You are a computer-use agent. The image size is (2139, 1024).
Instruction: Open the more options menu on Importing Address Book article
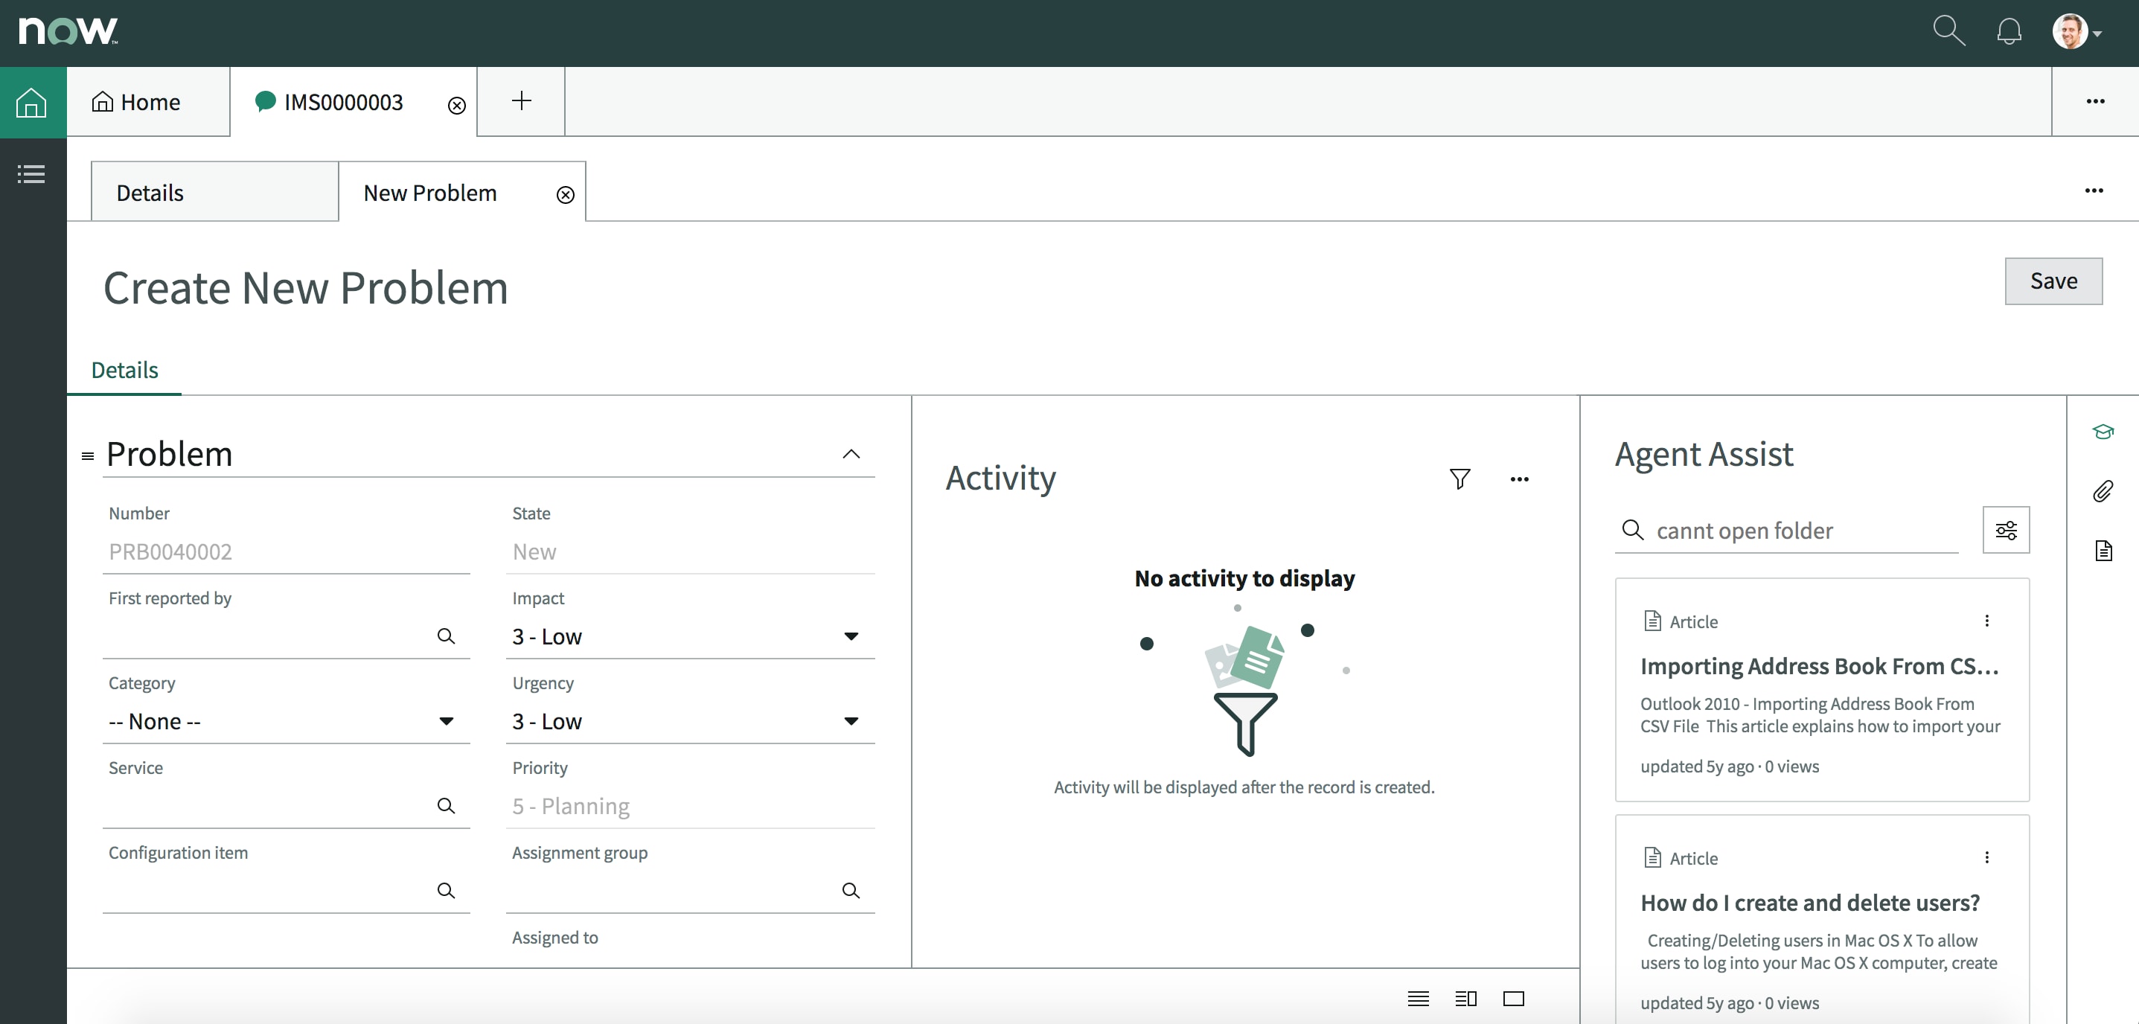point(1988,621)
